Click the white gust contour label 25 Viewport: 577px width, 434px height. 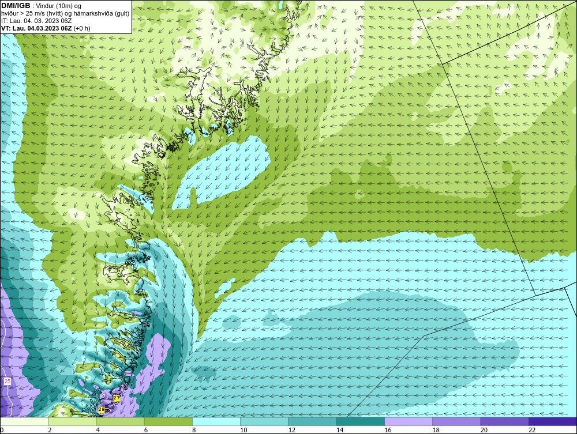coord(8,382)
